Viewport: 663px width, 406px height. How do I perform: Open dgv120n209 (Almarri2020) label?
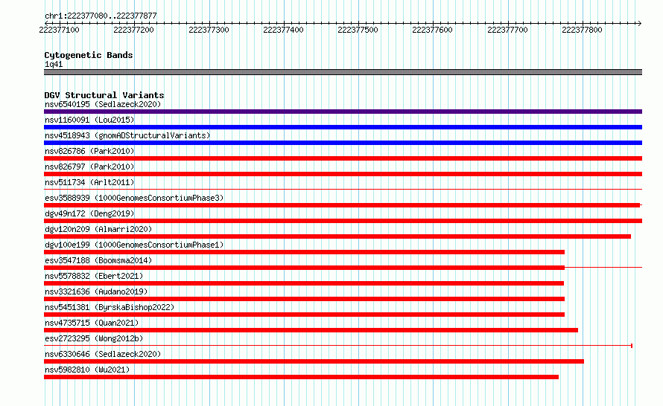click(x=98, y=229)
